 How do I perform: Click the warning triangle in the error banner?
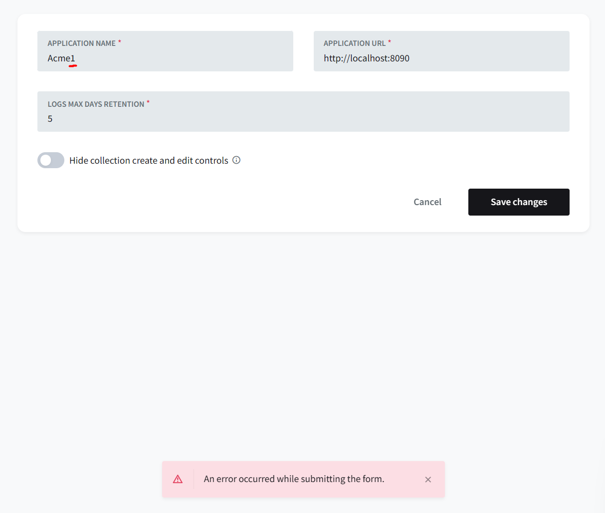click(178, 479)
